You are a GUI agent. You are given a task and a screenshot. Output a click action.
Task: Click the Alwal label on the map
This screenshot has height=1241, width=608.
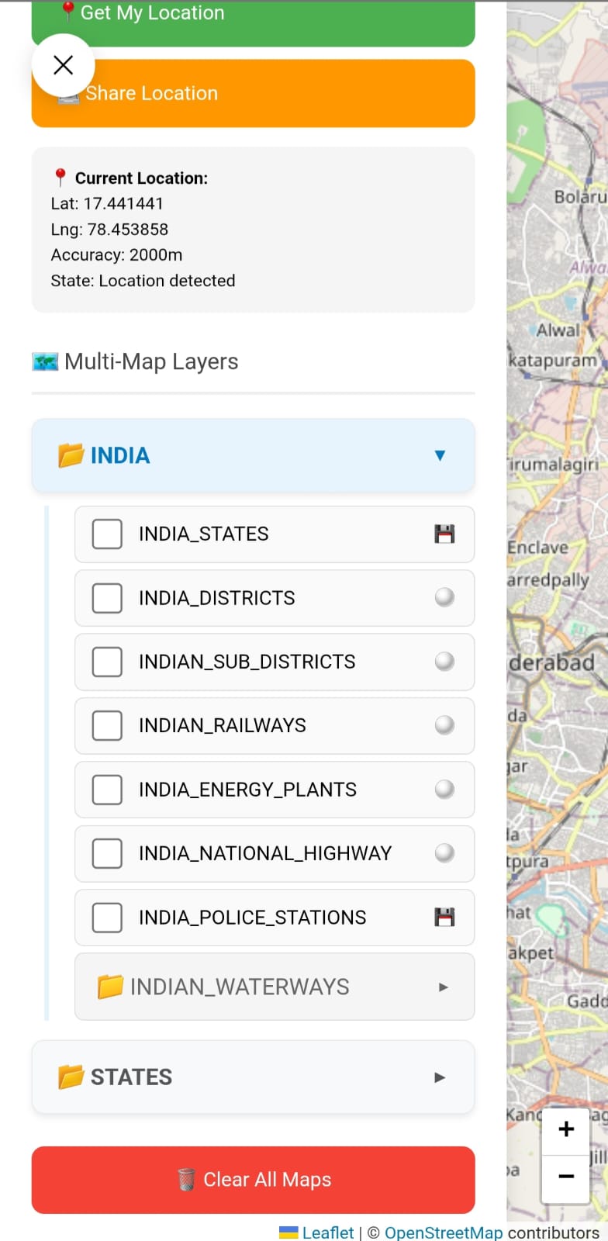558,330
